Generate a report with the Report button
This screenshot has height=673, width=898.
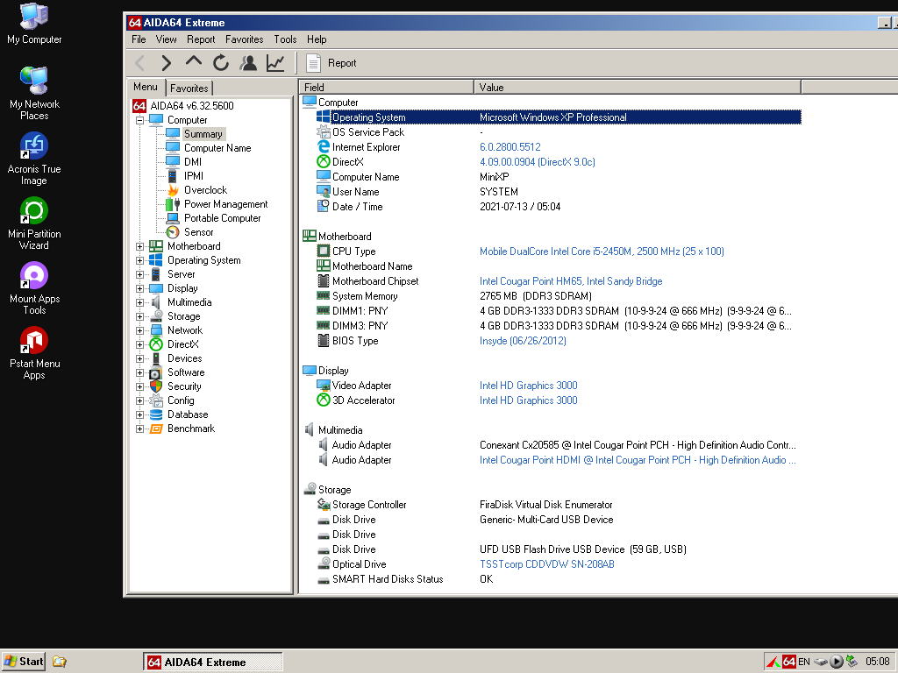(x=331, y=63)
